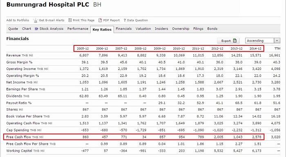The height and width of the screenshot is (157, 286).
Task: Click the Data Question question-mark icon
Action: pyautogui.click(x=125, y=20)
